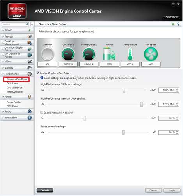Click the Desktop Management icon

[x=30, y=43]
